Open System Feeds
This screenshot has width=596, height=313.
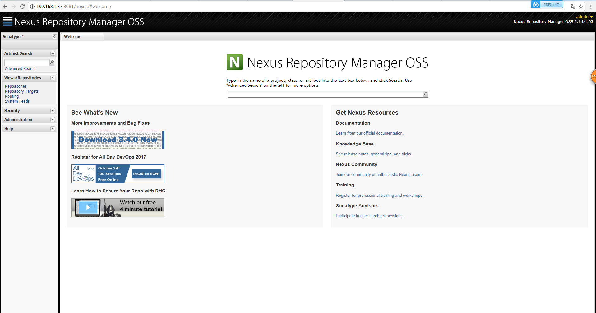(17, 101)
